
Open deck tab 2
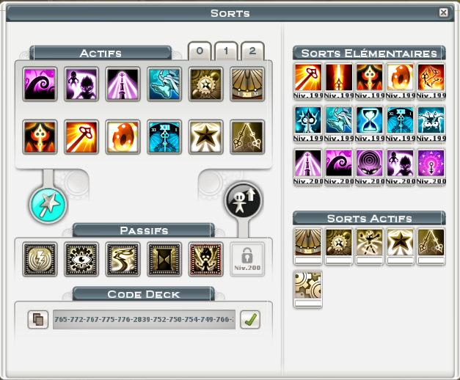point(252,51)
